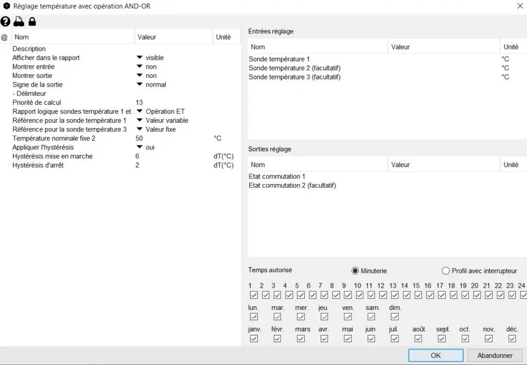Click the printer icon in toolbar
The height and width of the screenshot is (365, 527).
click(x=19, y=22)
